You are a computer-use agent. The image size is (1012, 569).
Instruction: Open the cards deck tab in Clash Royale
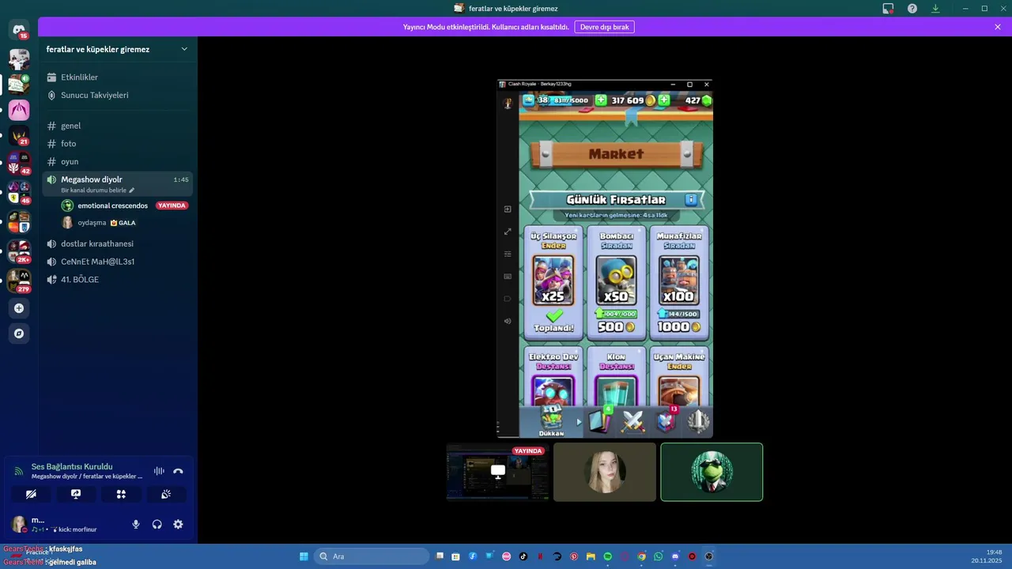600,421
